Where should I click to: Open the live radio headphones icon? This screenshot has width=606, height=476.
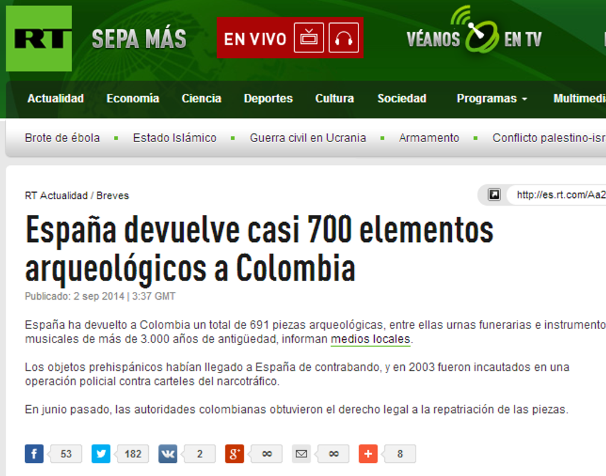[343, 37]
